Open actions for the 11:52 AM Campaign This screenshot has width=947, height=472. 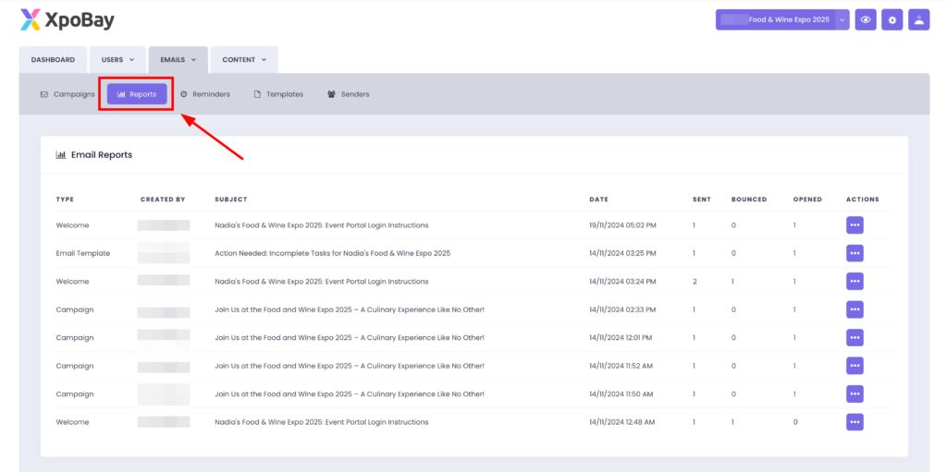(855, 366)
